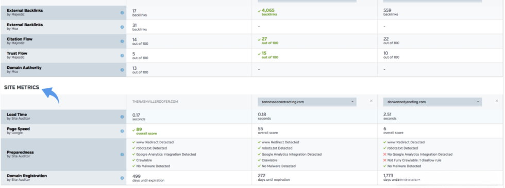This screenshot has height=188, width=505.
Task: Click Trust Flow value 10 out of 100
Action: tap(391, 55)
